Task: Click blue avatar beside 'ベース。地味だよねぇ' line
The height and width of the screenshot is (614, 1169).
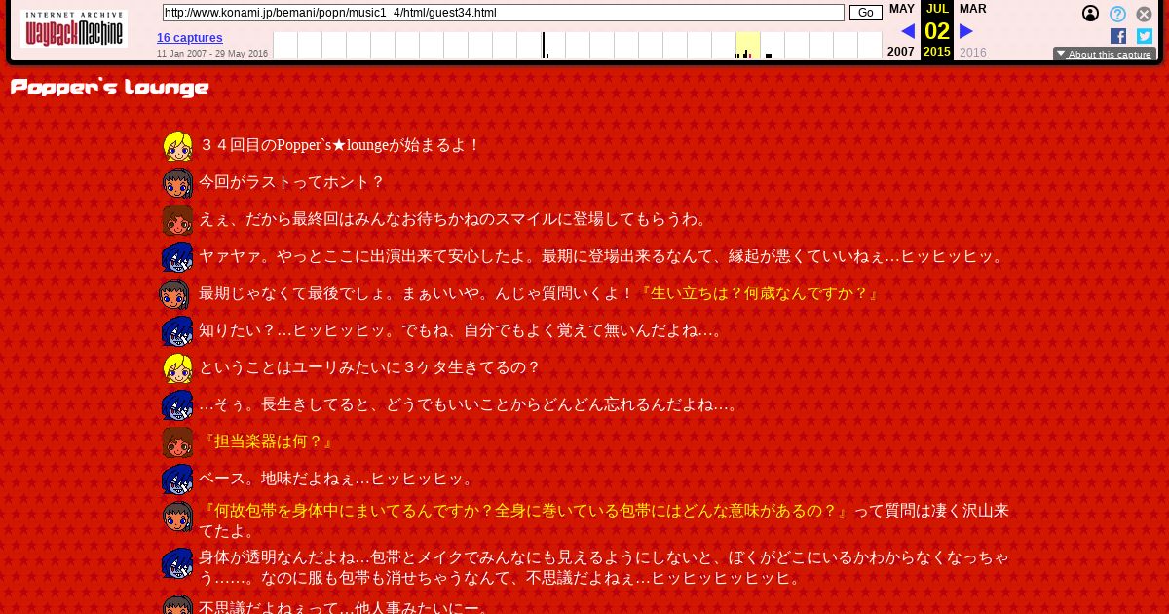Action: point(177,480)
